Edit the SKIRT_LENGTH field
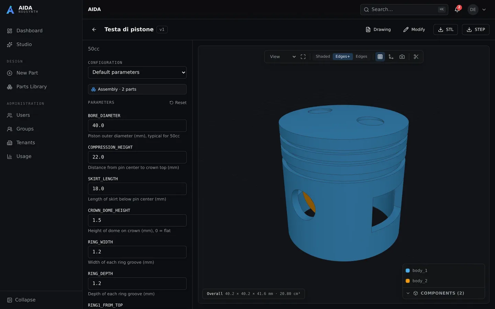The height and width of the screenshot is (309, 495). 137,189
